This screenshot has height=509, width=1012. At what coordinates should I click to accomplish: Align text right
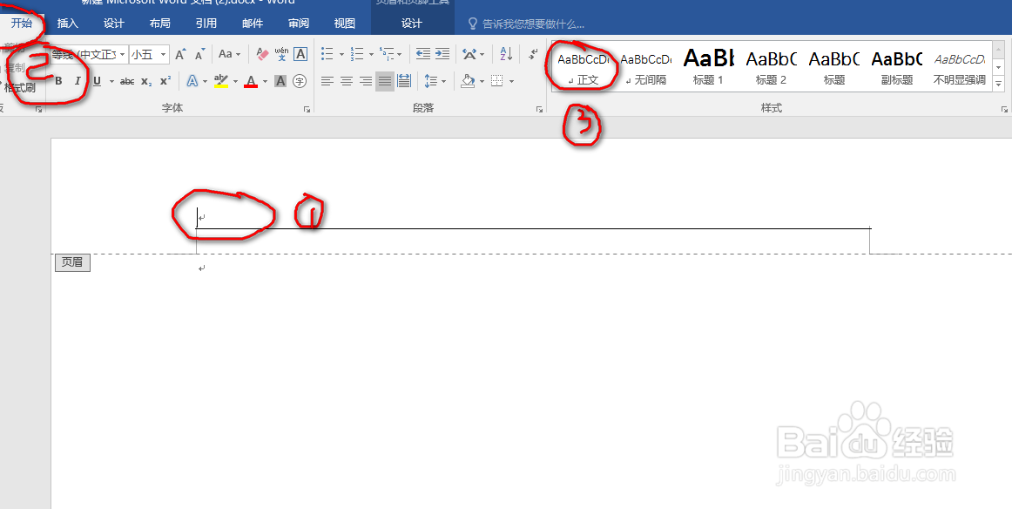366,81
